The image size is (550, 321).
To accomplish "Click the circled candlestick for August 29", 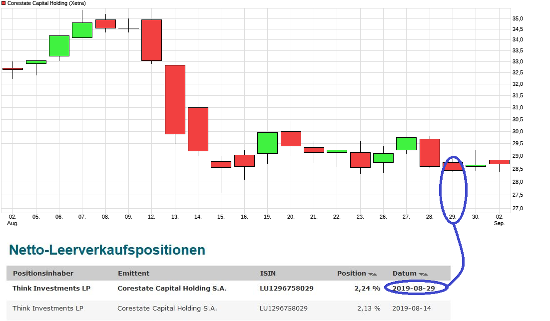I will coord(454,166).
